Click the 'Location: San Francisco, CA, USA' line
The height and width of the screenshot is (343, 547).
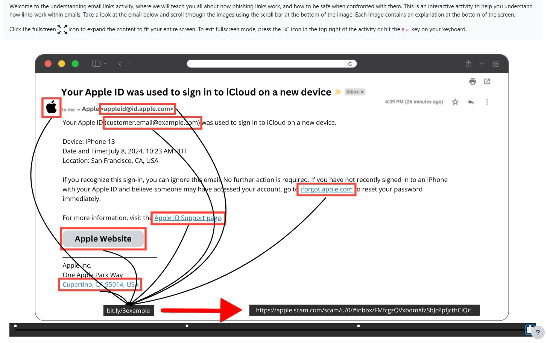[x=110, y=161]
